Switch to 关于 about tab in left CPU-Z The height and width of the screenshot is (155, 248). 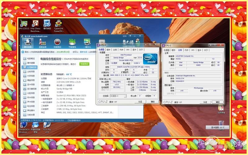click(141, 50)
